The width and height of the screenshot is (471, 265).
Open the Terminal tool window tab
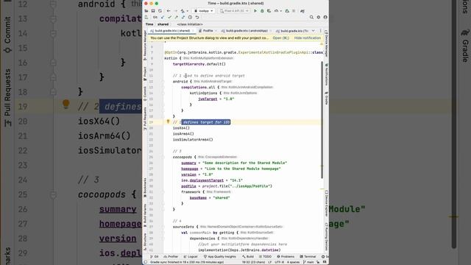[308, 257]
